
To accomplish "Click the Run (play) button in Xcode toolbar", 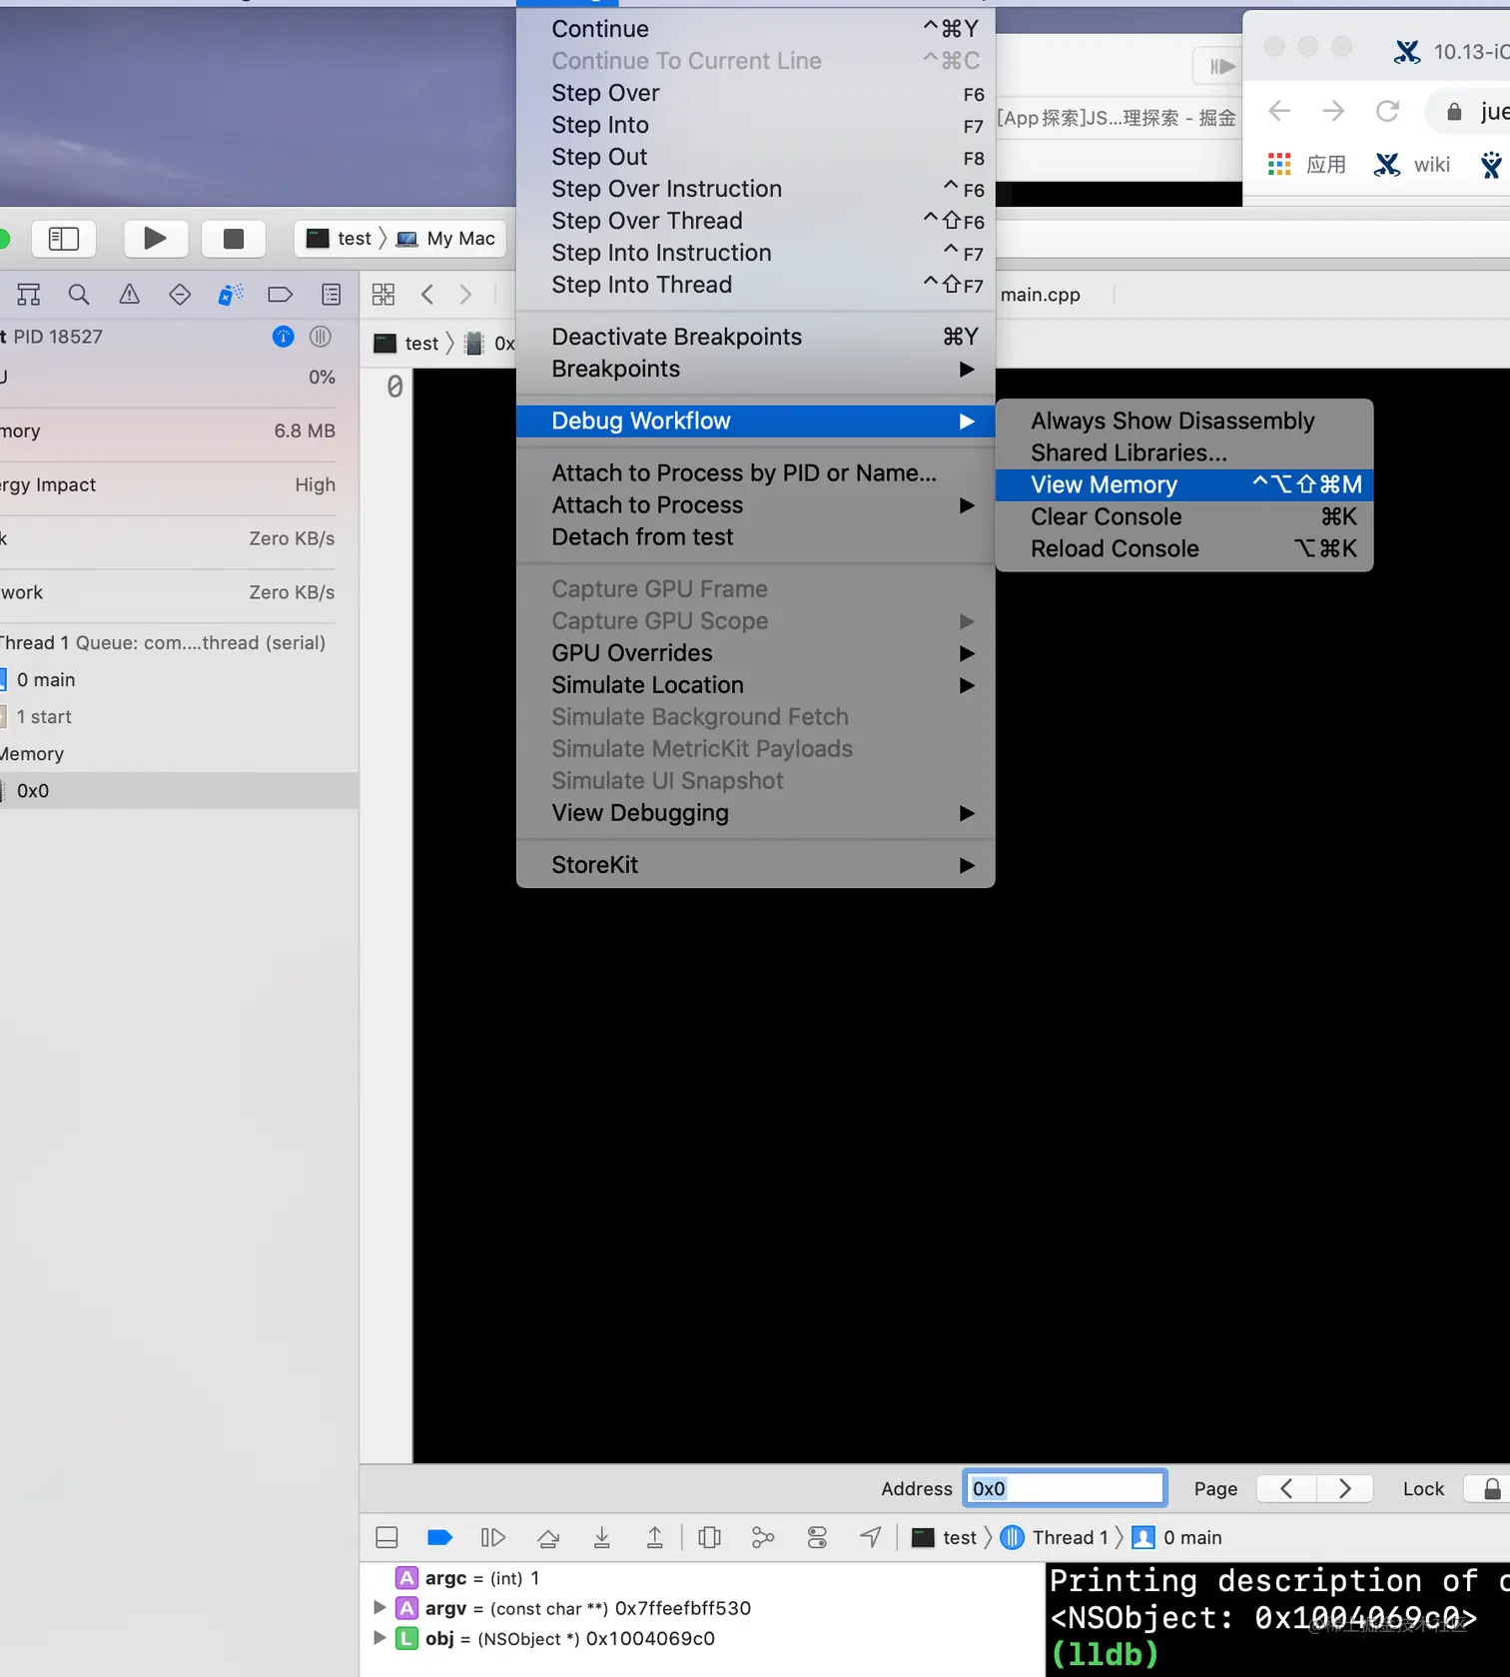I will coord(154,238).
